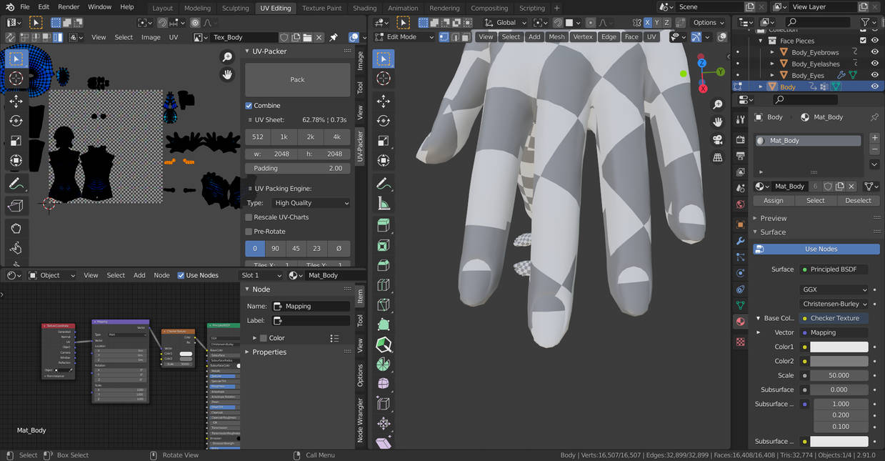Click the Assign material button

(774, 201)
